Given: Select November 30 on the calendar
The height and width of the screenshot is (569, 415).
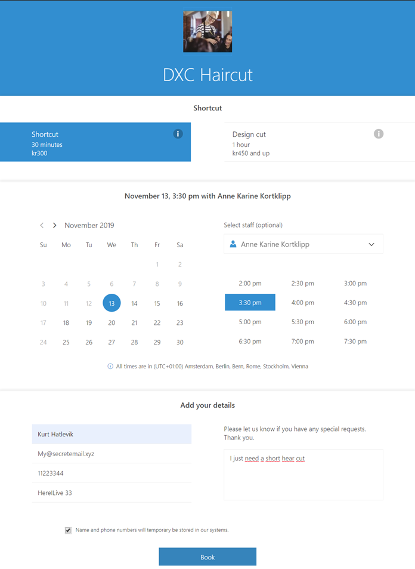Looking at the screenshot, I should 180,342.
